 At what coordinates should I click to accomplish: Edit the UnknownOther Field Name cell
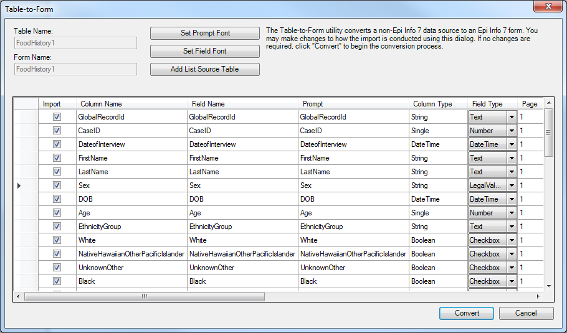pyautogui.click(x=242, y=268)
